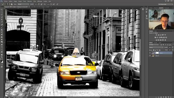The image size is (174, 98).
Task: Toggle lock image pixels brush icon
Action: 156,50
